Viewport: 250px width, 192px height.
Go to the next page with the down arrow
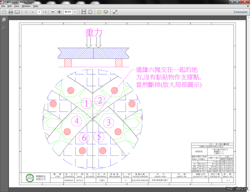pos(33,12)
